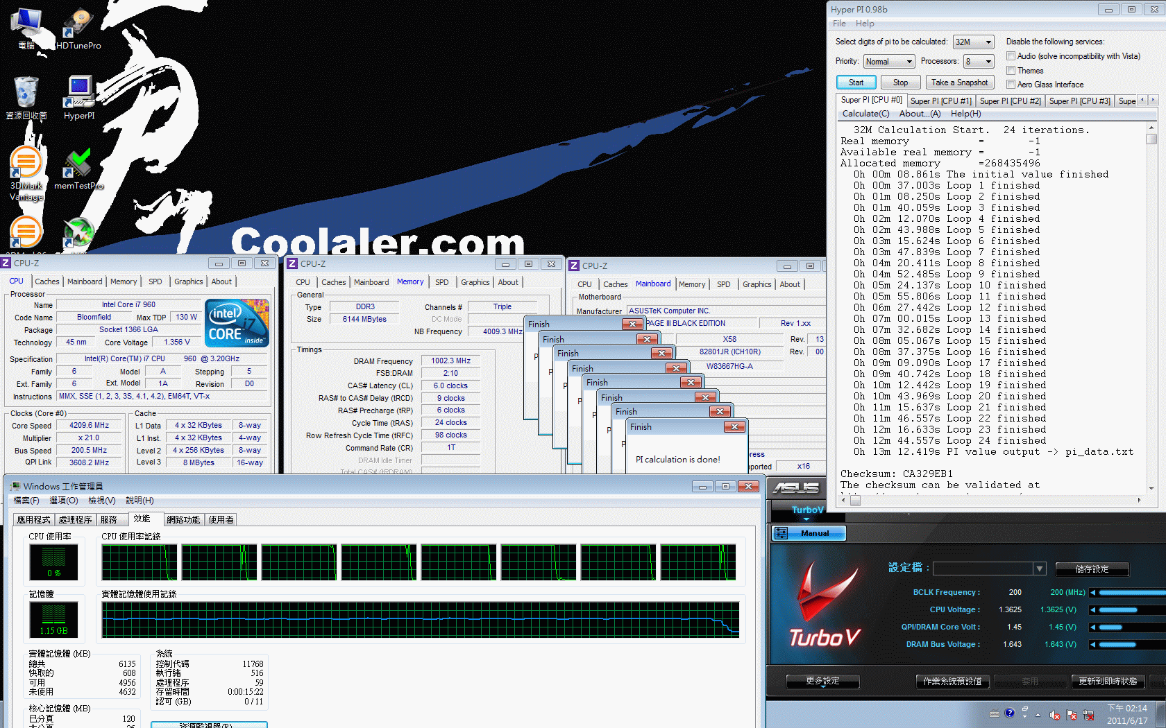Open the Action Center flag icon
1166x728 pixels.
(x=1072, y=715)
